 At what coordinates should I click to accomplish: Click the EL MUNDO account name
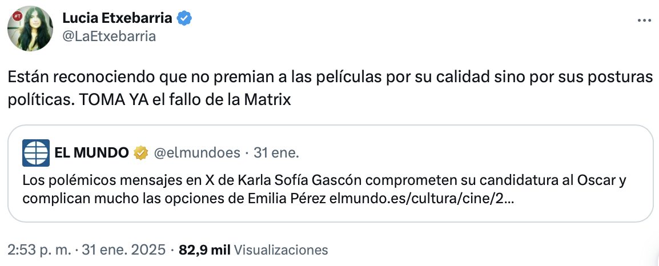click(x=91, y=153)
